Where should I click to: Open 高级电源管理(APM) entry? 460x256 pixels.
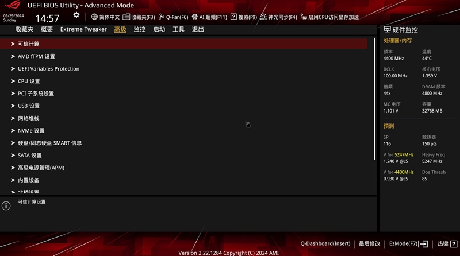tap(41, 168)
